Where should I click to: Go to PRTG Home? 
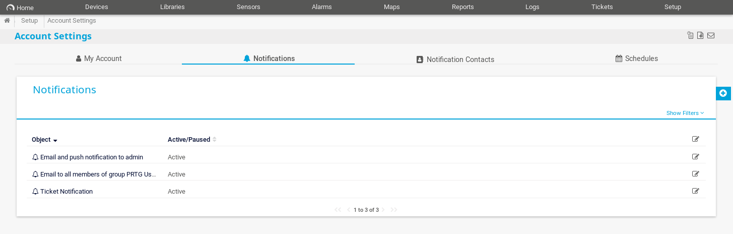pos(20,8)
